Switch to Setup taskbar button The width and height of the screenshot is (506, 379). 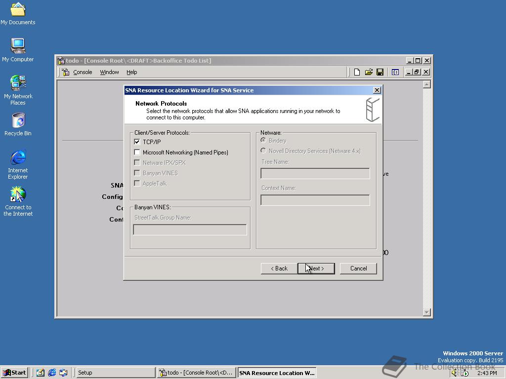coord(116,373)
